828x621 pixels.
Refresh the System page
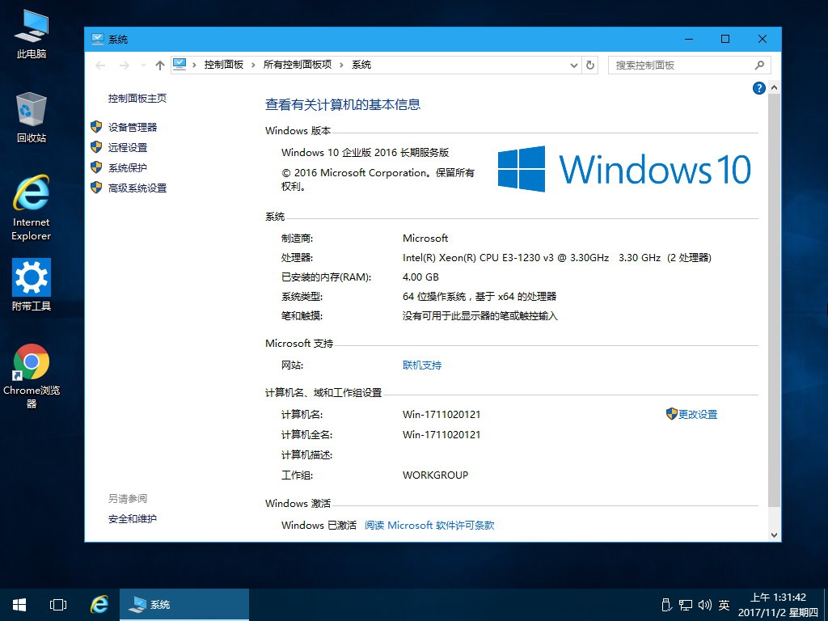[x=590, y=65]
